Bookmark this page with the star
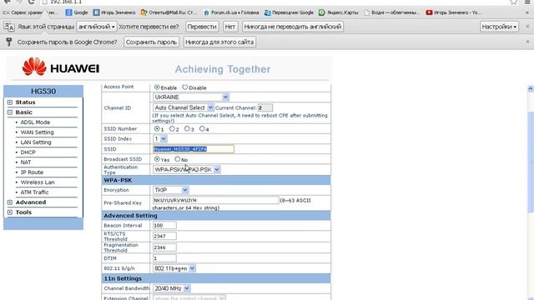 [x=514, y=2]
